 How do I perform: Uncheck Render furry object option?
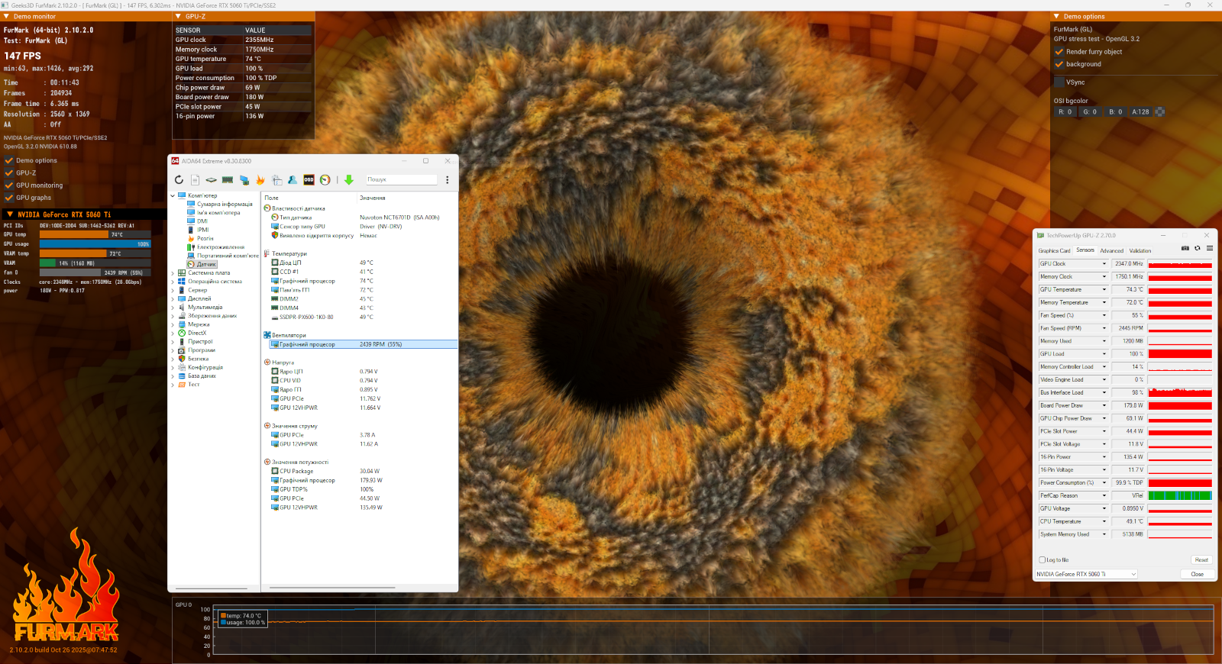[x=1059, y=52]
